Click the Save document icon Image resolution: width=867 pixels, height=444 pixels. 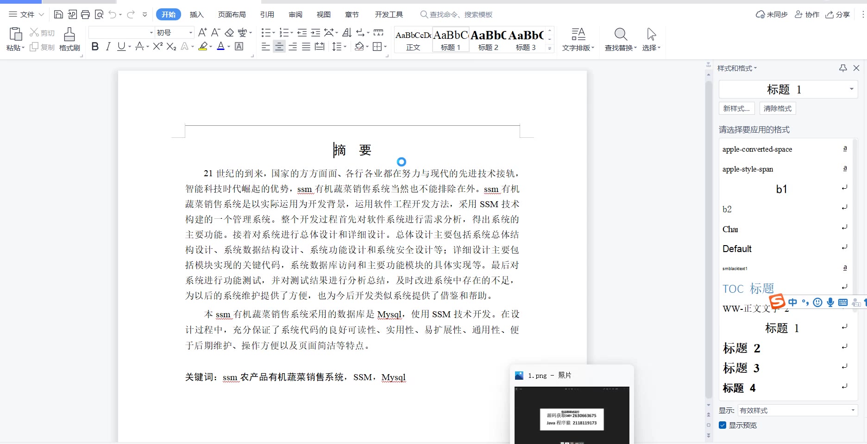pos(58,14)
